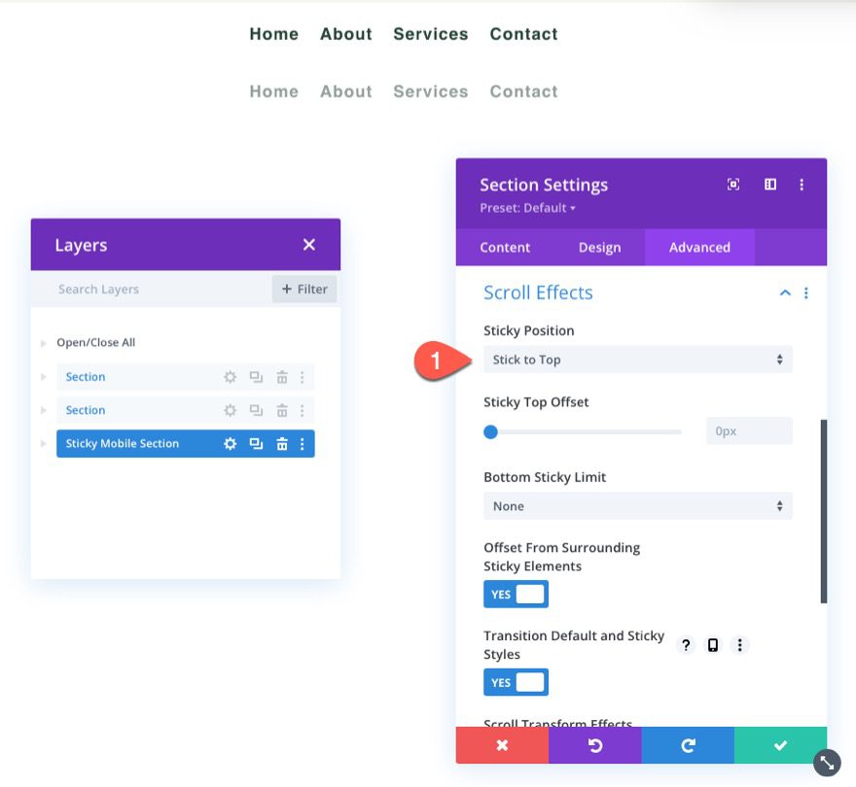Select the Content tab
This screenshot has width=856, height=787.
[505, 247]
